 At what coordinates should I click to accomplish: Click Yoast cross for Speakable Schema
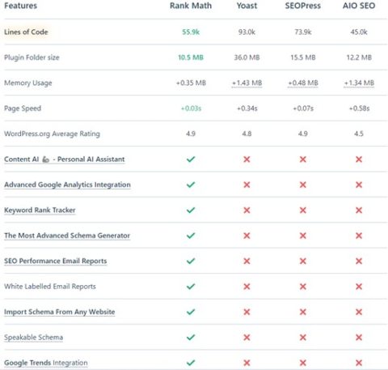pyautogui.click(x=247, y=338)
